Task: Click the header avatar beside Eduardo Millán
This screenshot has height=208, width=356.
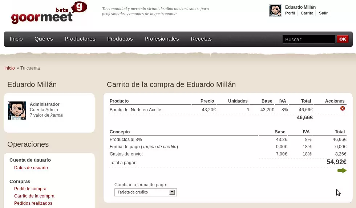Action: pos(275,11)
